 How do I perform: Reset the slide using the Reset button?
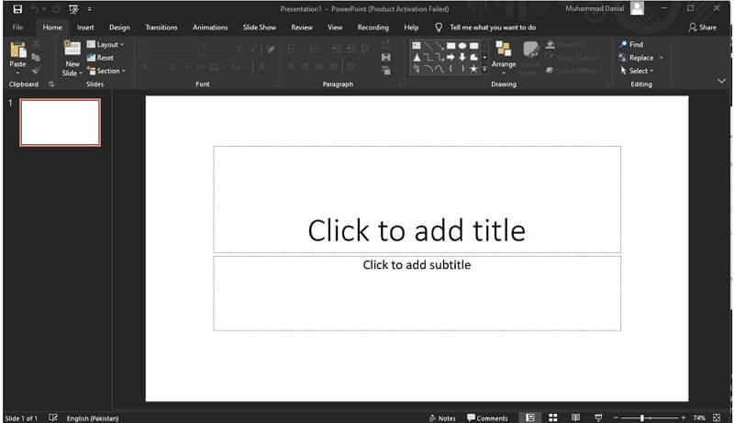[100, 58]
